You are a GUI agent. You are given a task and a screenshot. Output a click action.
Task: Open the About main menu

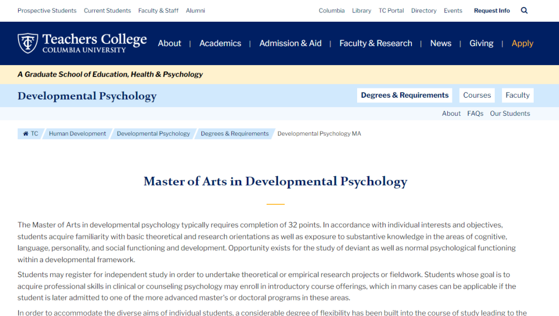tap(170, 43)
